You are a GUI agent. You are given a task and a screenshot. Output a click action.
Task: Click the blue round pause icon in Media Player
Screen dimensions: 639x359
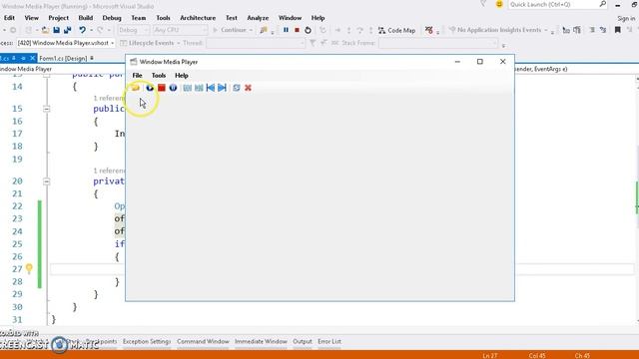tap(173, 88)
